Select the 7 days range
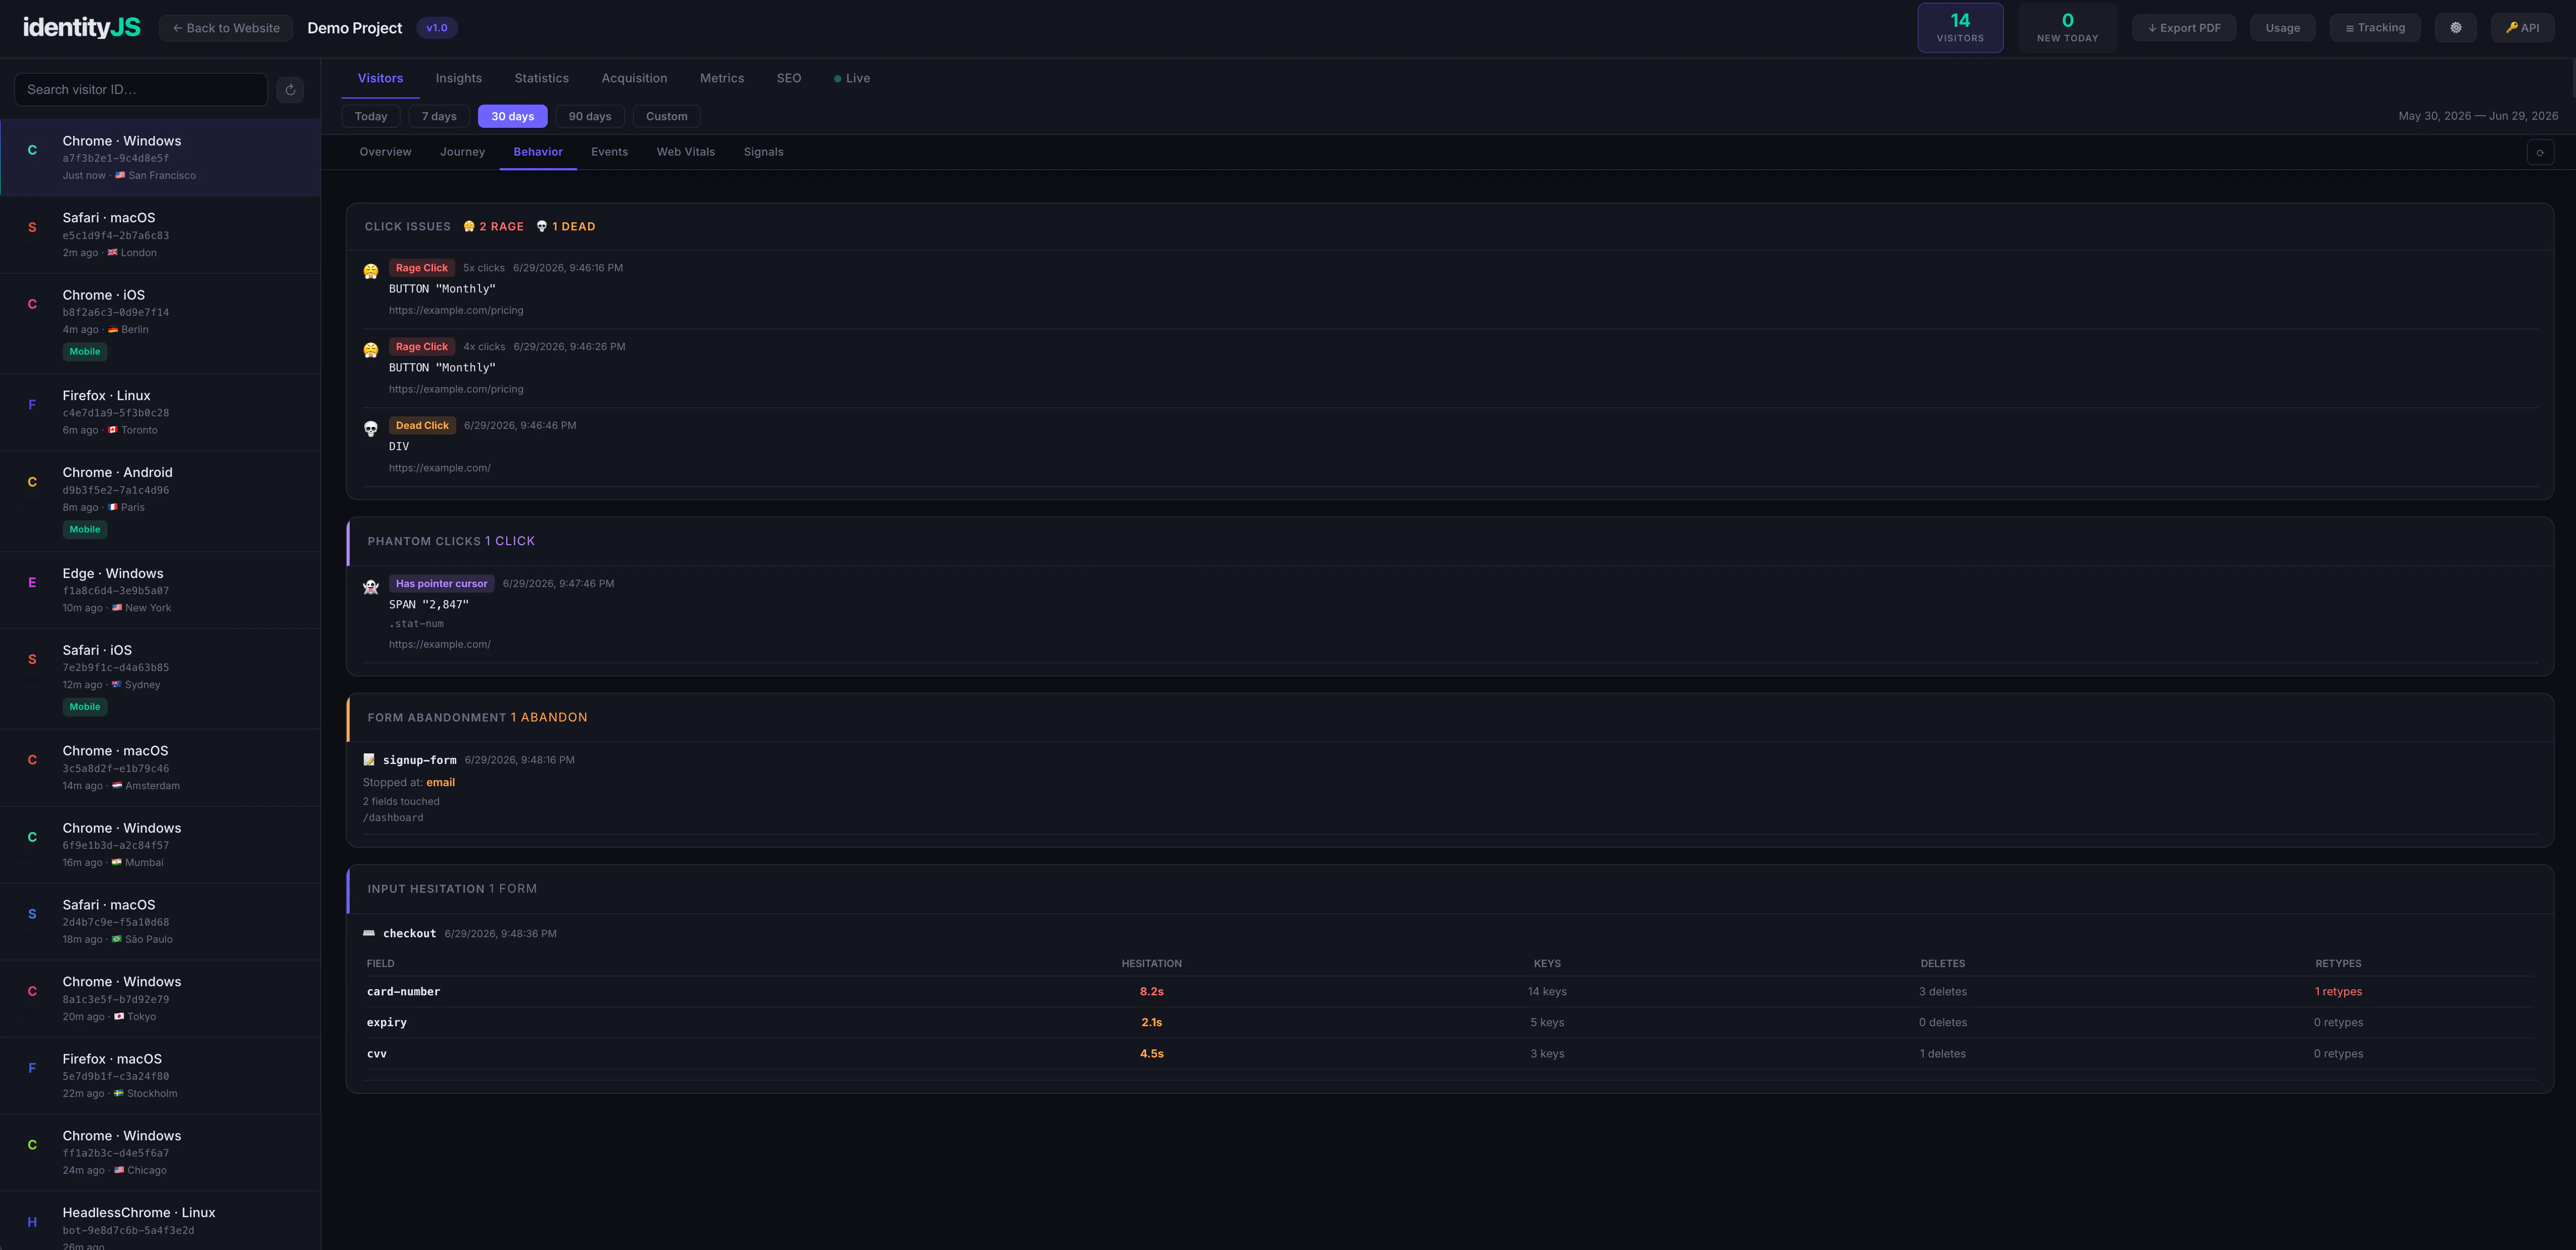 [439, 116]
